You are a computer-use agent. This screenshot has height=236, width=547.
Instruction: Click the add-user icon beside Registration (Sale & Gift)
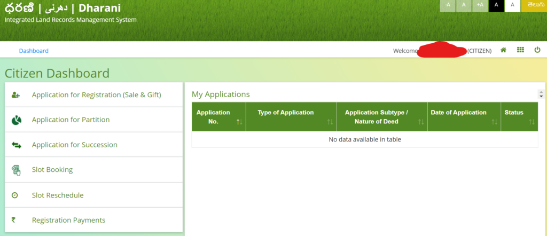click(x=15, y=95)
